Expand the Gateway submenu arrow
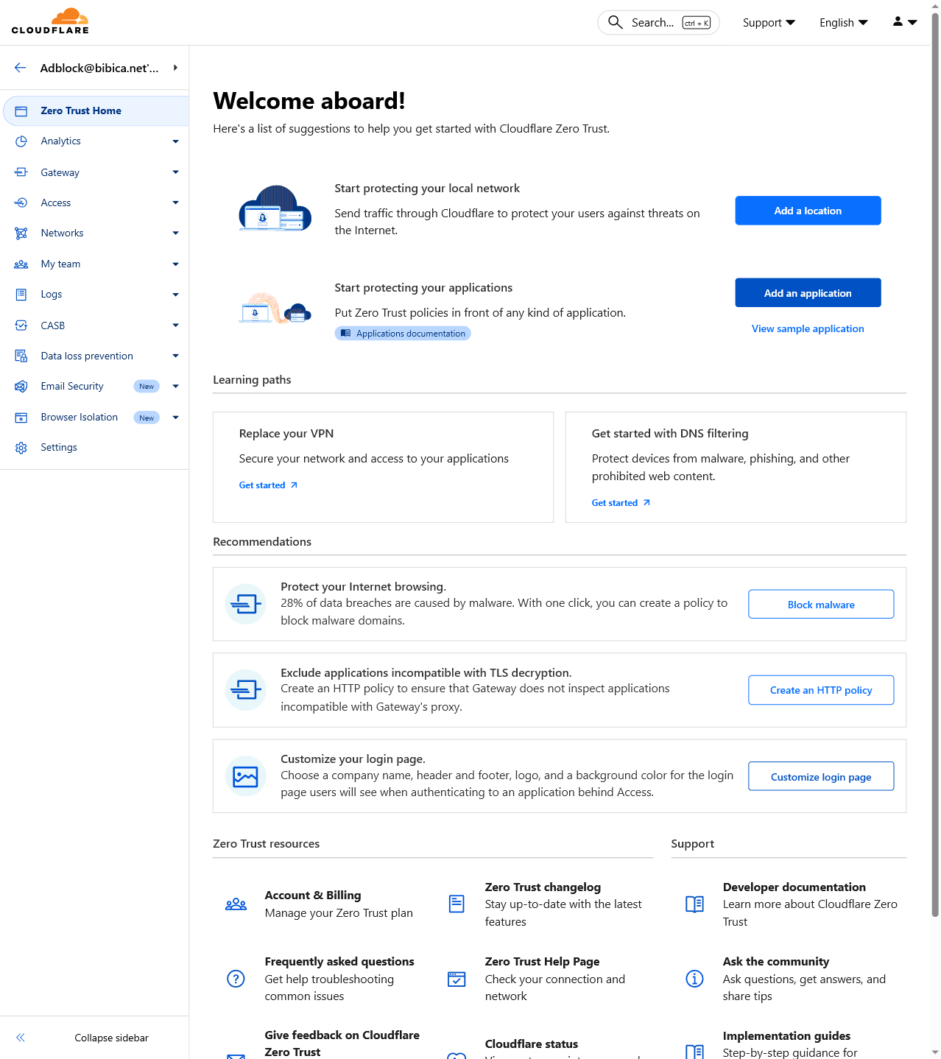This screenshot has width=941, height=1059. [175, 172]
